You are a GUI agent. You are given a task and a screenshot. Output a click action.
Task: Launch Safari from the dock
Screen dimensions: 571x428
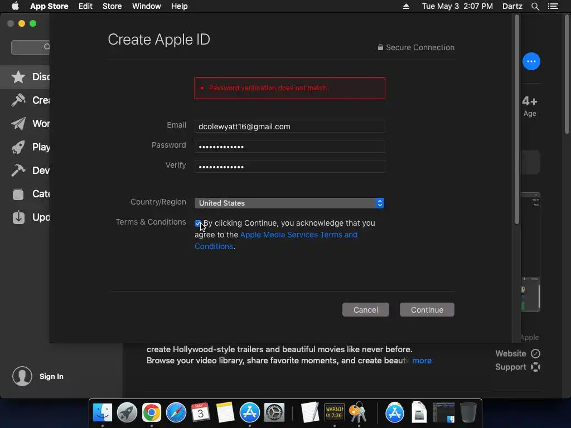[x=176, y=412]
